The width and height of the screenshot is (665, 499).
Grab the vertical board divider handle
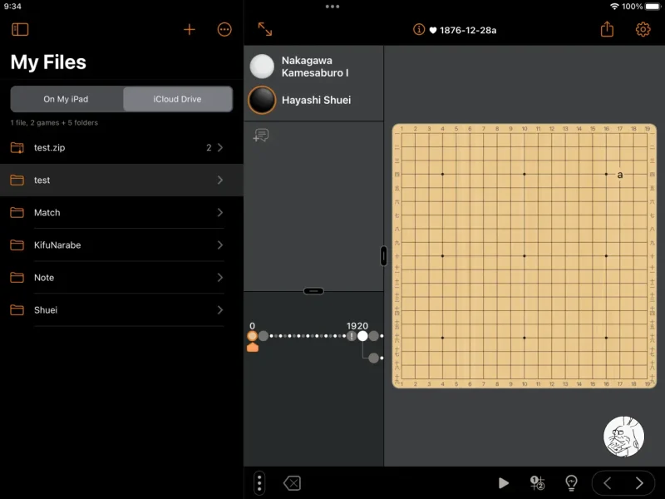[384, 256]
